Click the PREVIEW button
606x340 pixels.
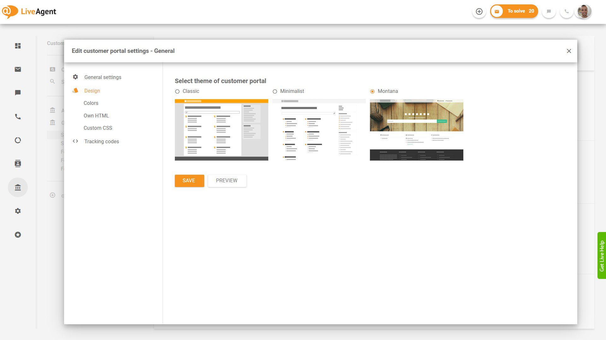click(x=227, y=180)
